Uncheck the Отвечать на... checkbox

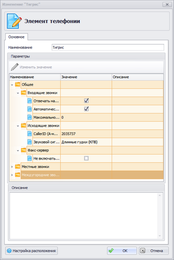pos(86,100)
